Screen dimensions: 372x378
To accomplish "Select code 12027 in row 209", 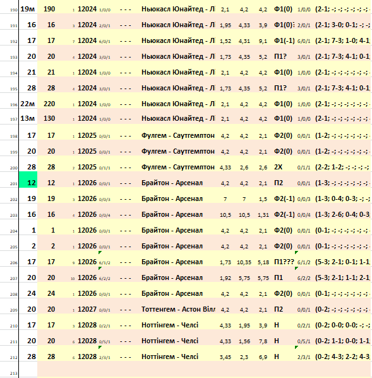I will [87, 309].
